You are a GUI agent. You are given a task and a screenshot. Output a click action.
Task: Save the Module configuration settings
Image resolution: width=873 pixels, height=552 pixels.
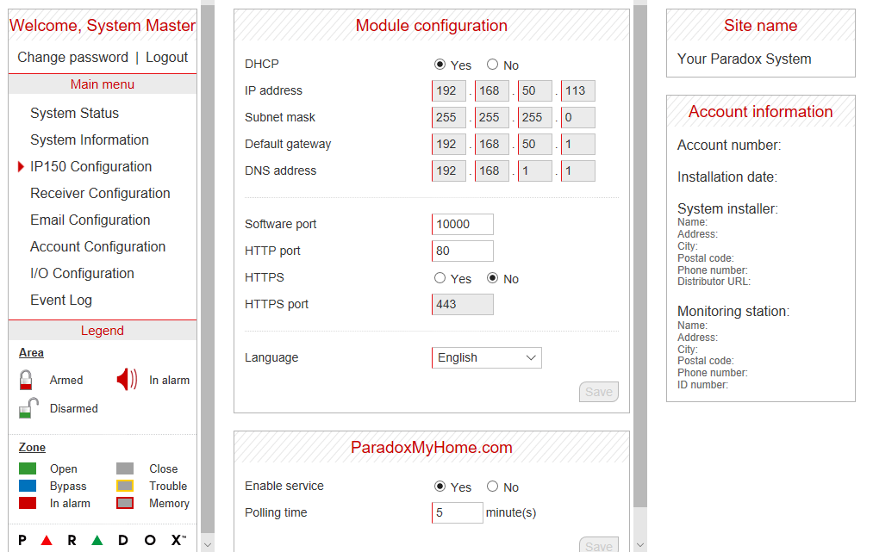[598, 392]
